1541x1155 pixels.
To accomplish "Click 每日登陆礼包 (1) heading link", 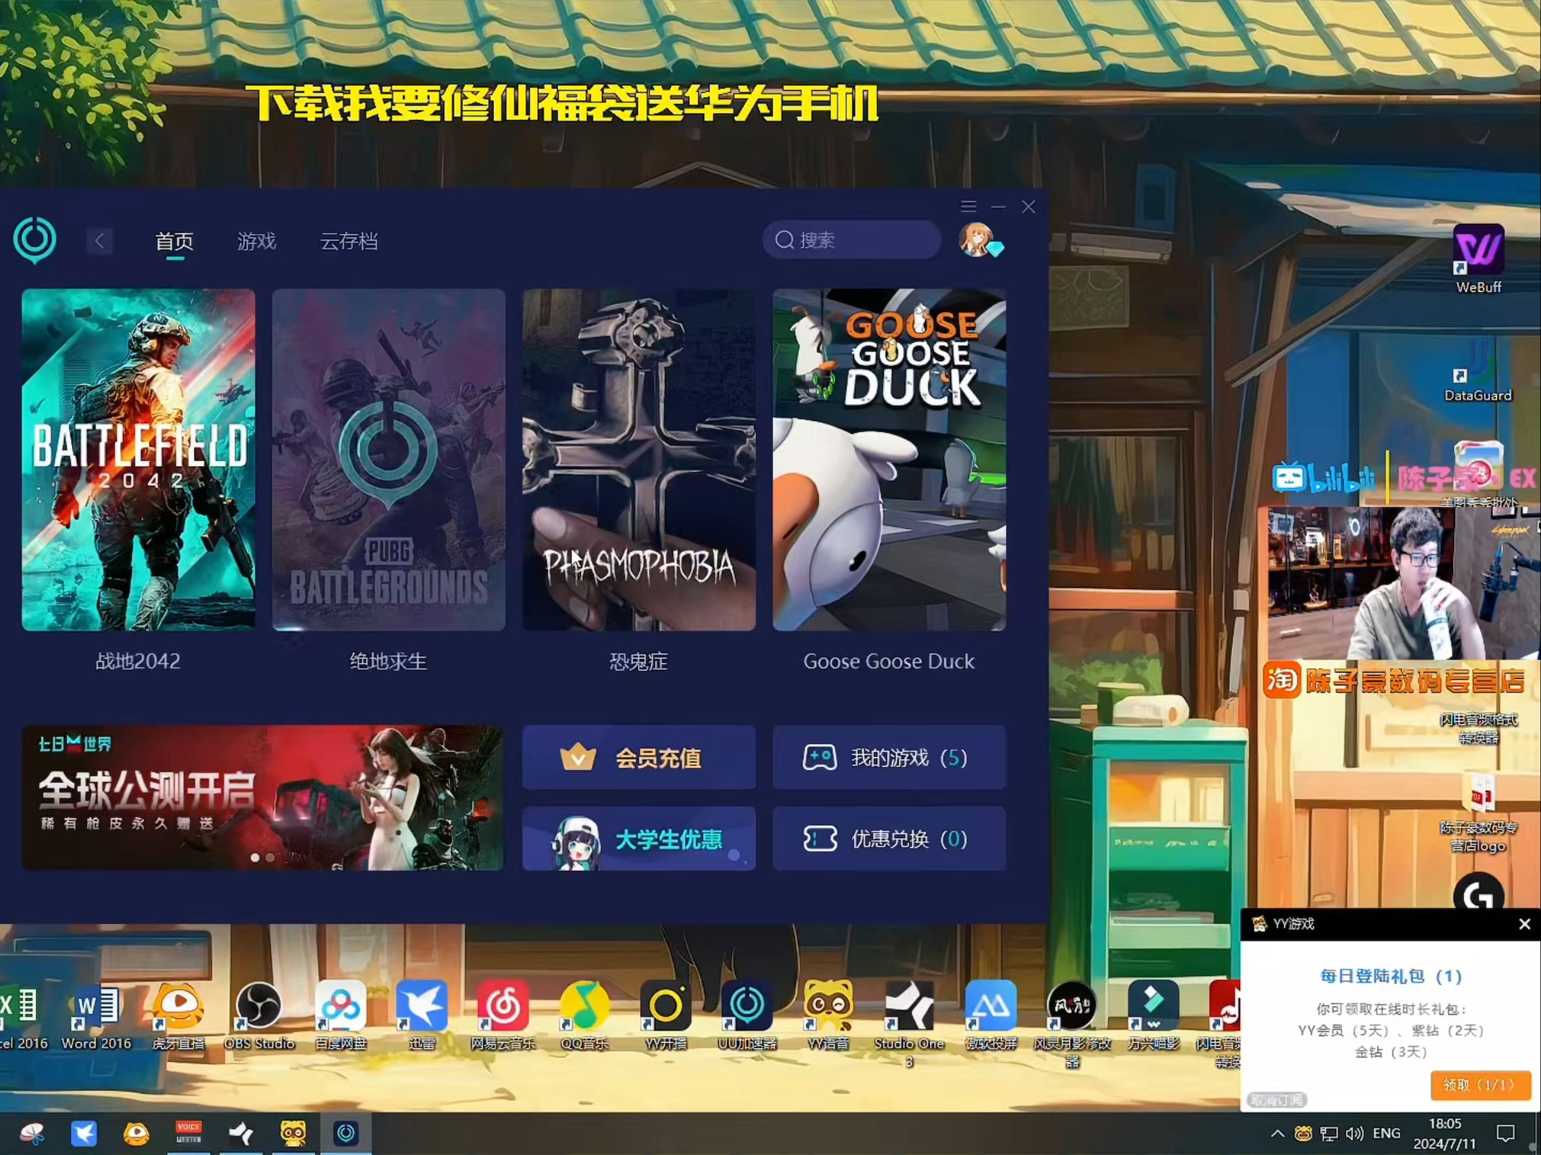I will click(1391, 976).
